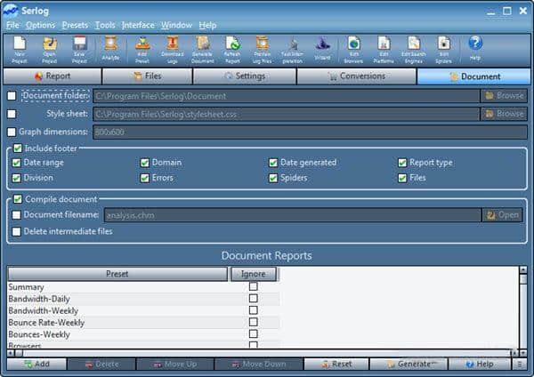This screenshot has height=377, width=534.
Task: Click the Reset button
Action: [x=336, y=364]
